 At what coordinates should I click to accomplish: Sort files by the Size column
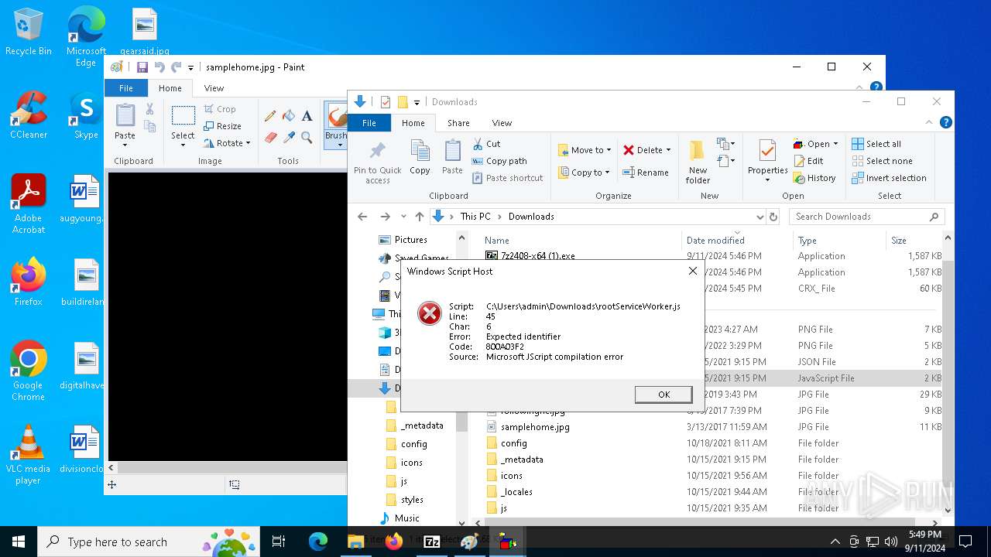point(898,241)
